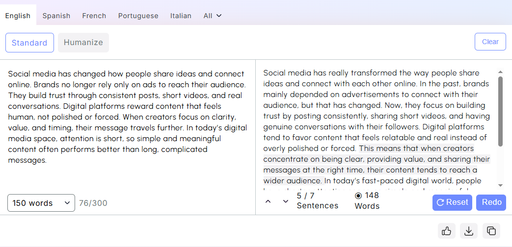
Task: Download the paraphrased text
Action: pyautogui.click(x=469, y=231)
